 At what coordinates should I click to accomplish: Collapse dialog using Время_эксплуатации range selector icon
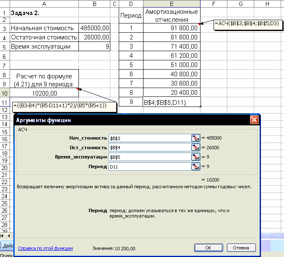tap(195, 157)
